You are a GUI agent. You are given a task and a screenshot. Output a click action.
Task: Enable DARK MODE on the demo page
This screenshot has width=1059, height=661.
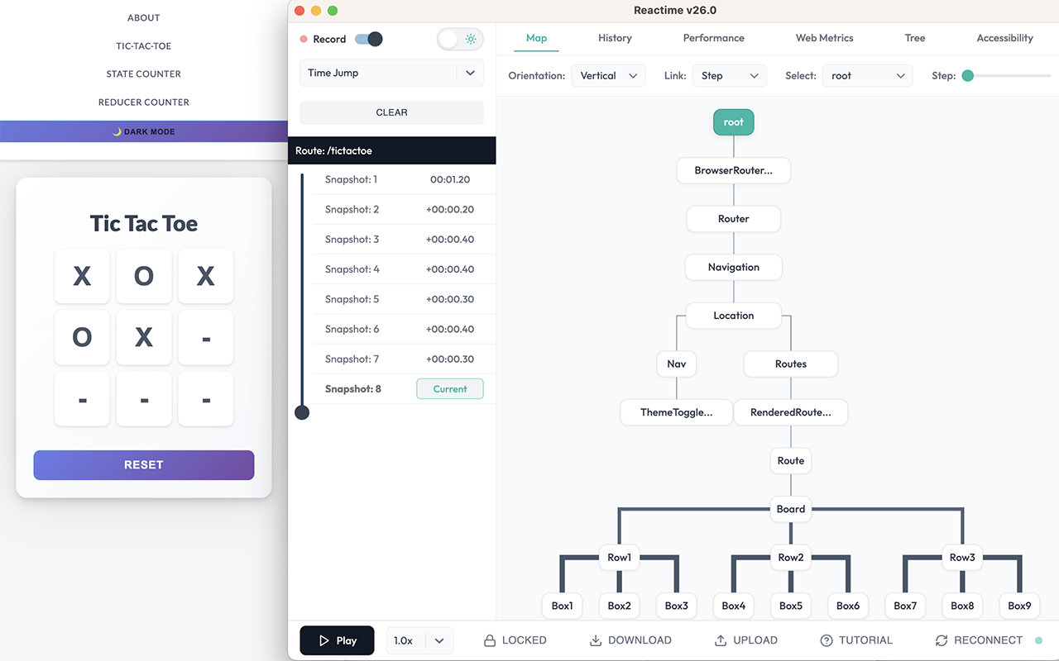coord(144,131)
